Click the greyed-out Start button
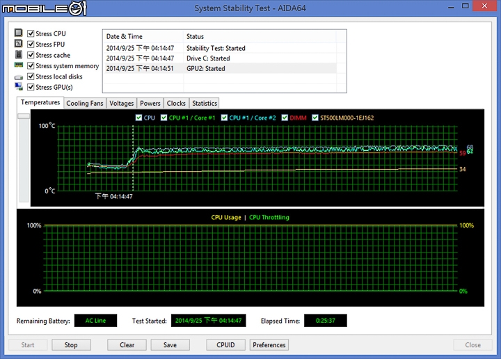This screenshot has height=359, width=501. pos(28,345)
